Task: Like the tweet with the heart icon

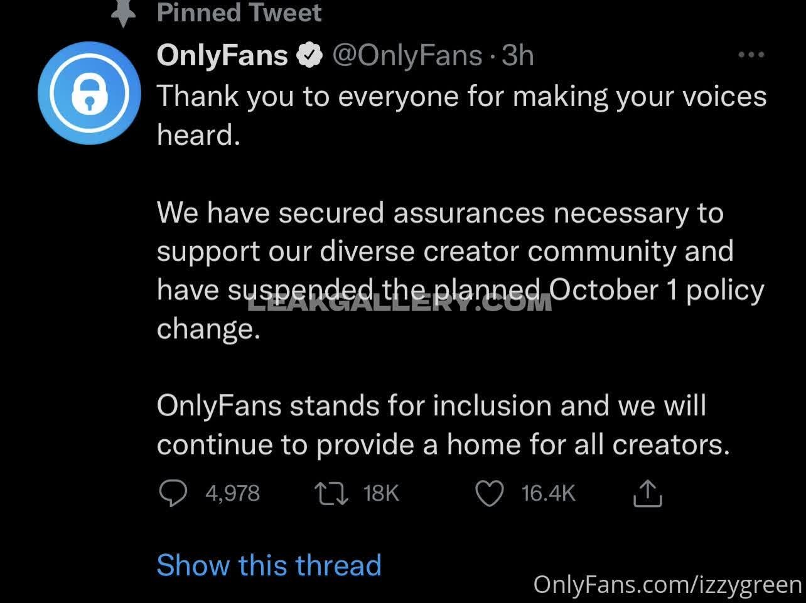Action: tap(490, 493)
